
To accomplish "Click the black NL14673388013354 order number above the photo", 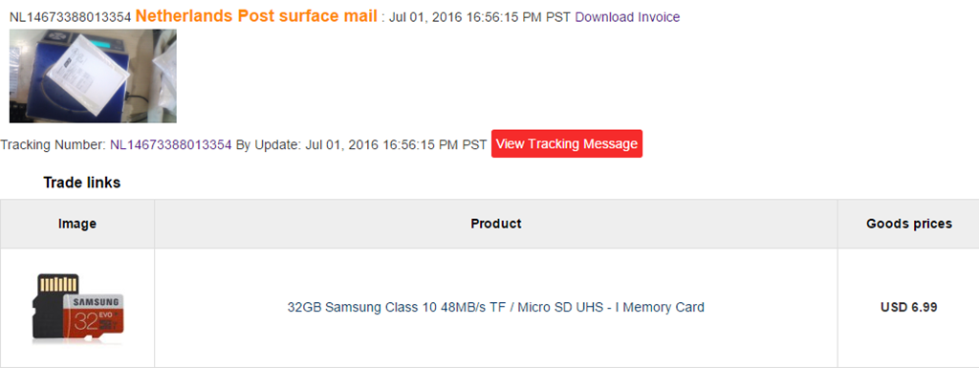I will (70, 17).
